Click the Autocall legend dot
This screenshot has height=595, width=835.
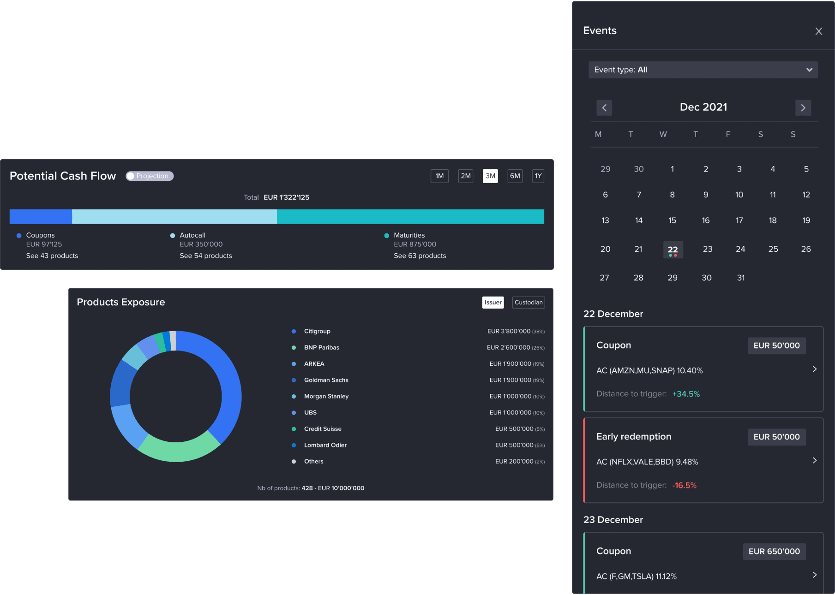(x=173, y=235)
